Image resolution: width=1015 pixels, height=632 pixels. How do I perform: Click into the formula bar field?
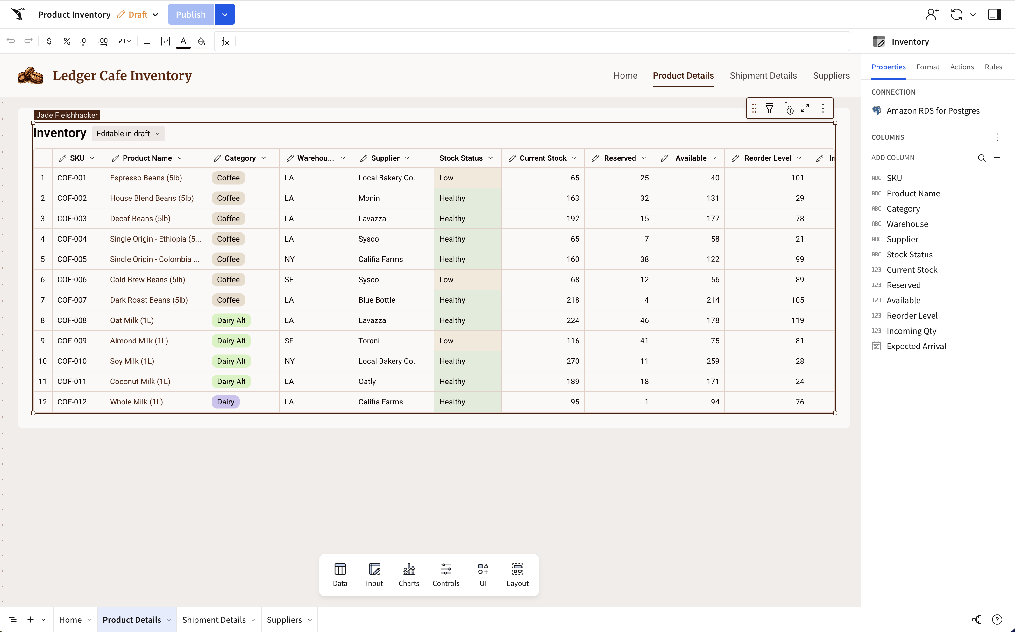click(539, 41)
